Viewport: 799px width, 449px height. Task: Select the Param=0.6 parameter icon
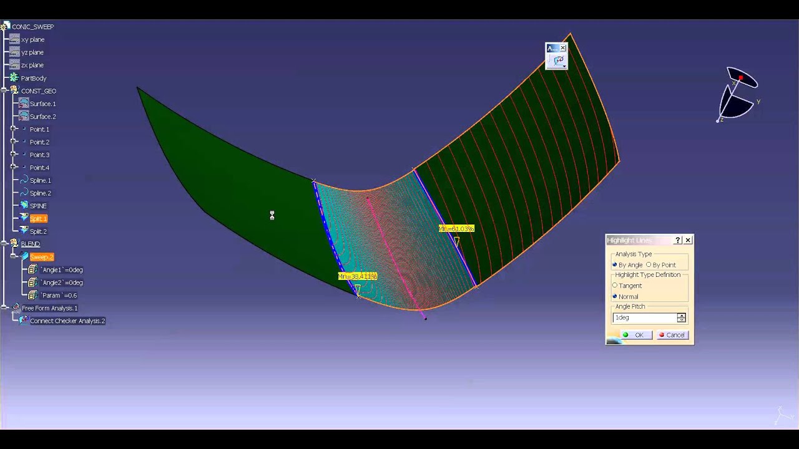point(32,295)
